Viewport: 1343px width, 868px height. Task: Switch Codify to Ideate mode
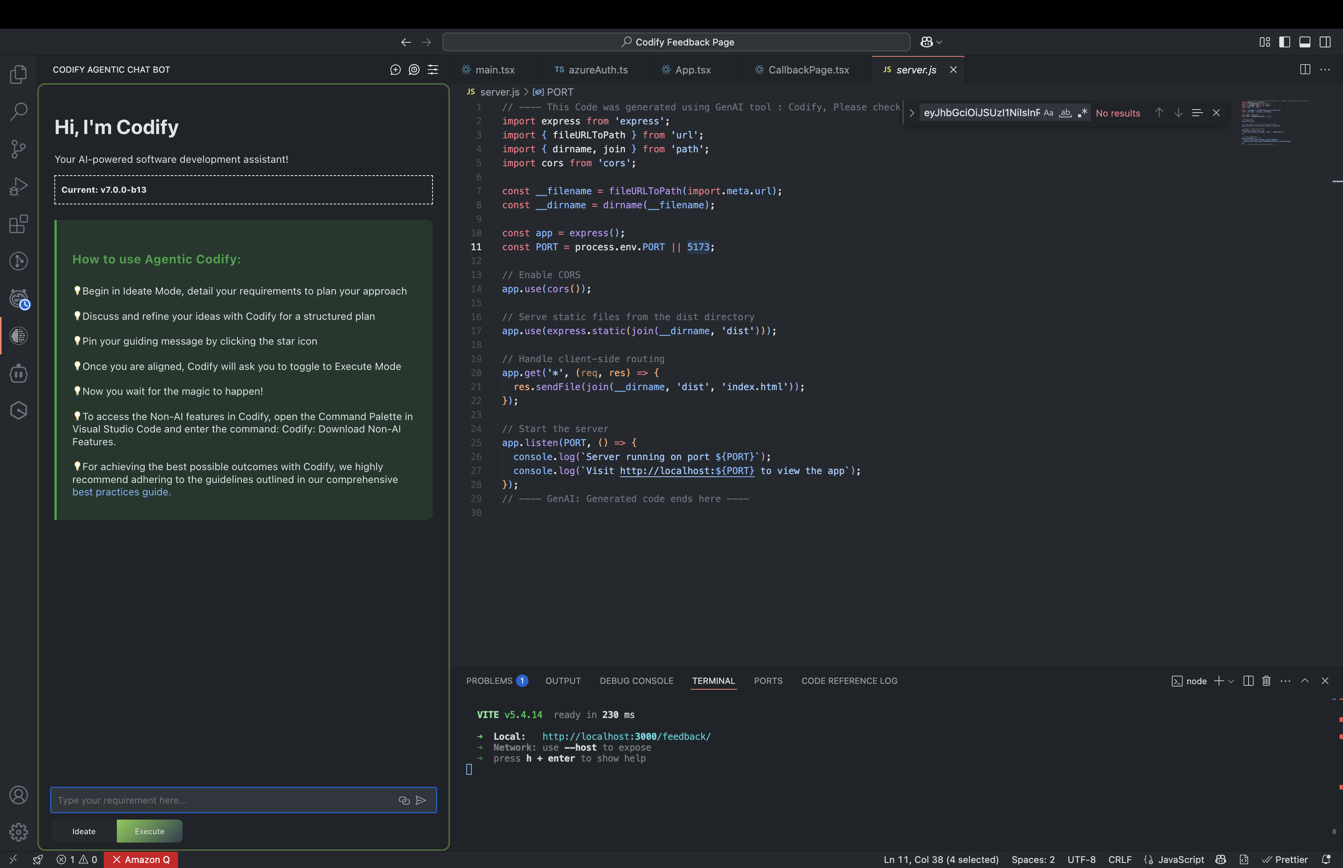click(84, 831)
